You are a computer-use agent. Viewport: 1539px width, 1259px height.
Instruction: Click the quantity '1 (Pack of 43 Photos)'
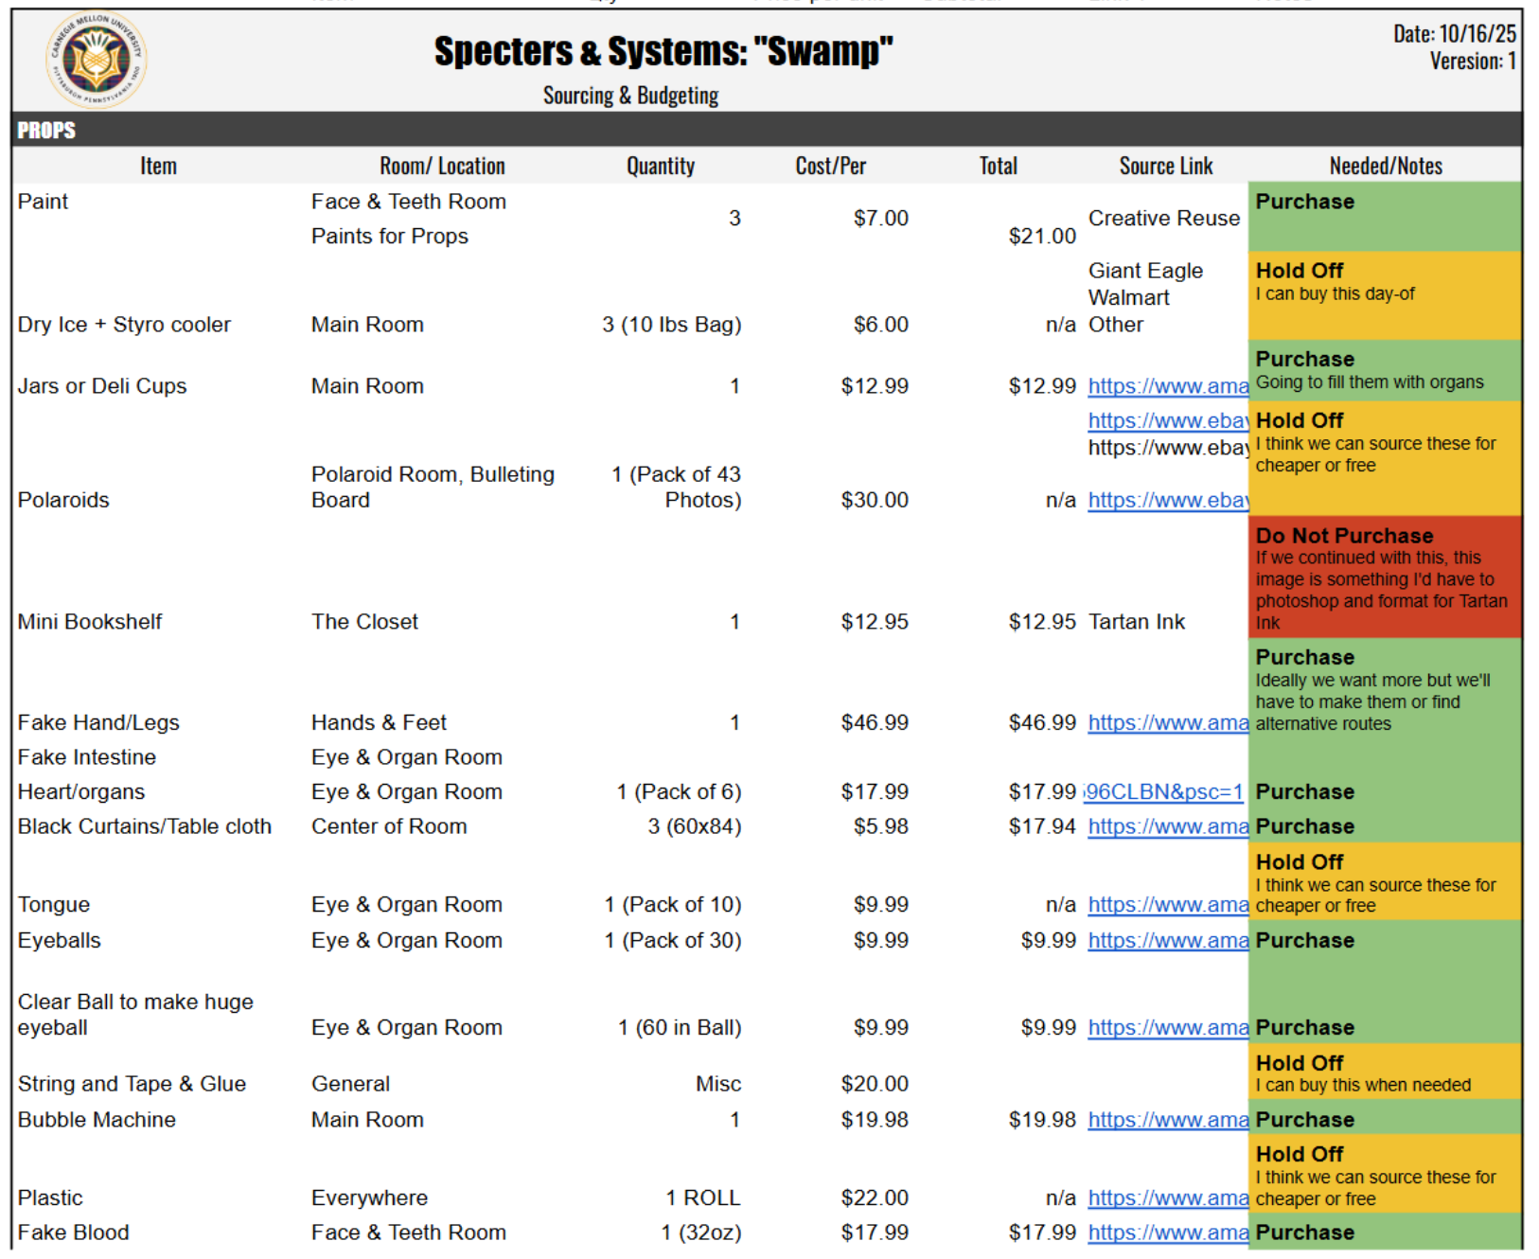pos(676,488)
